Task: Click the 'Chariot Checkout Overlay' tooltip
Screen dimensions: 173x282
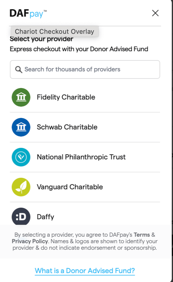Action: tap(55, 31)
